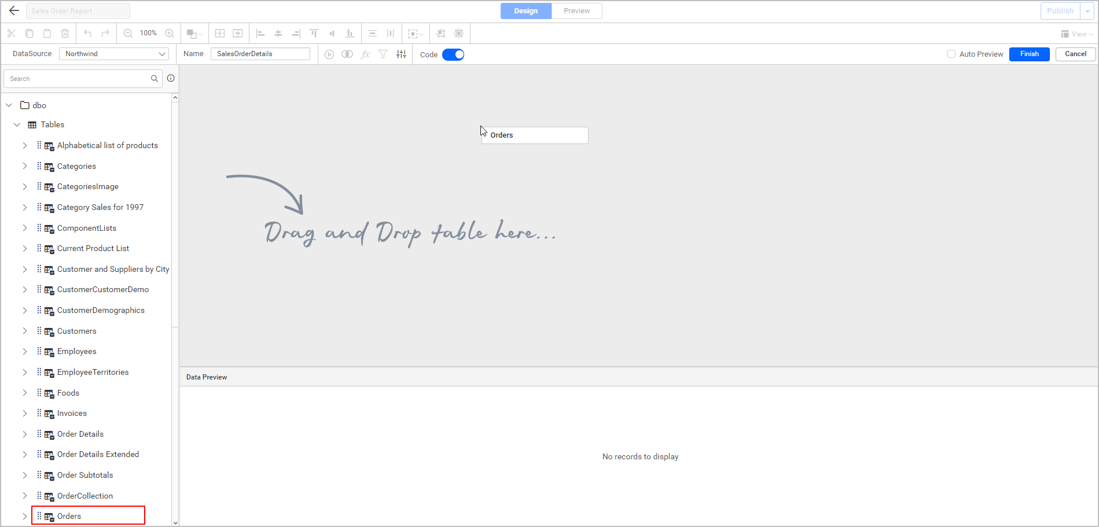The image size is (1099, 527).
Task: Select the Order Details table
Action: point(80,434)
